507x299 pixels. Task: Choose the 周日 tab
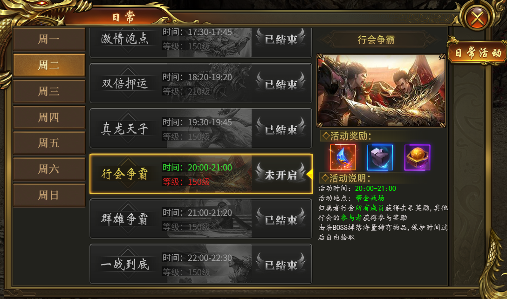point(49,195)
